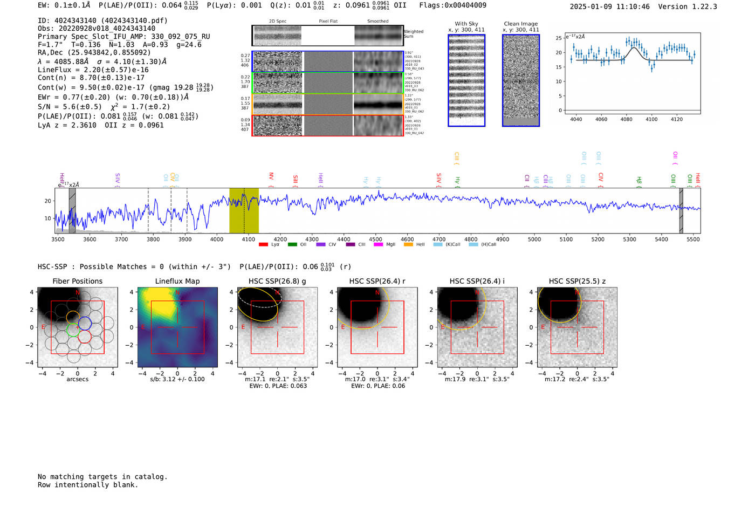Click the 'EW: 0.1±0.1Å' header value

tap(64, 5)
